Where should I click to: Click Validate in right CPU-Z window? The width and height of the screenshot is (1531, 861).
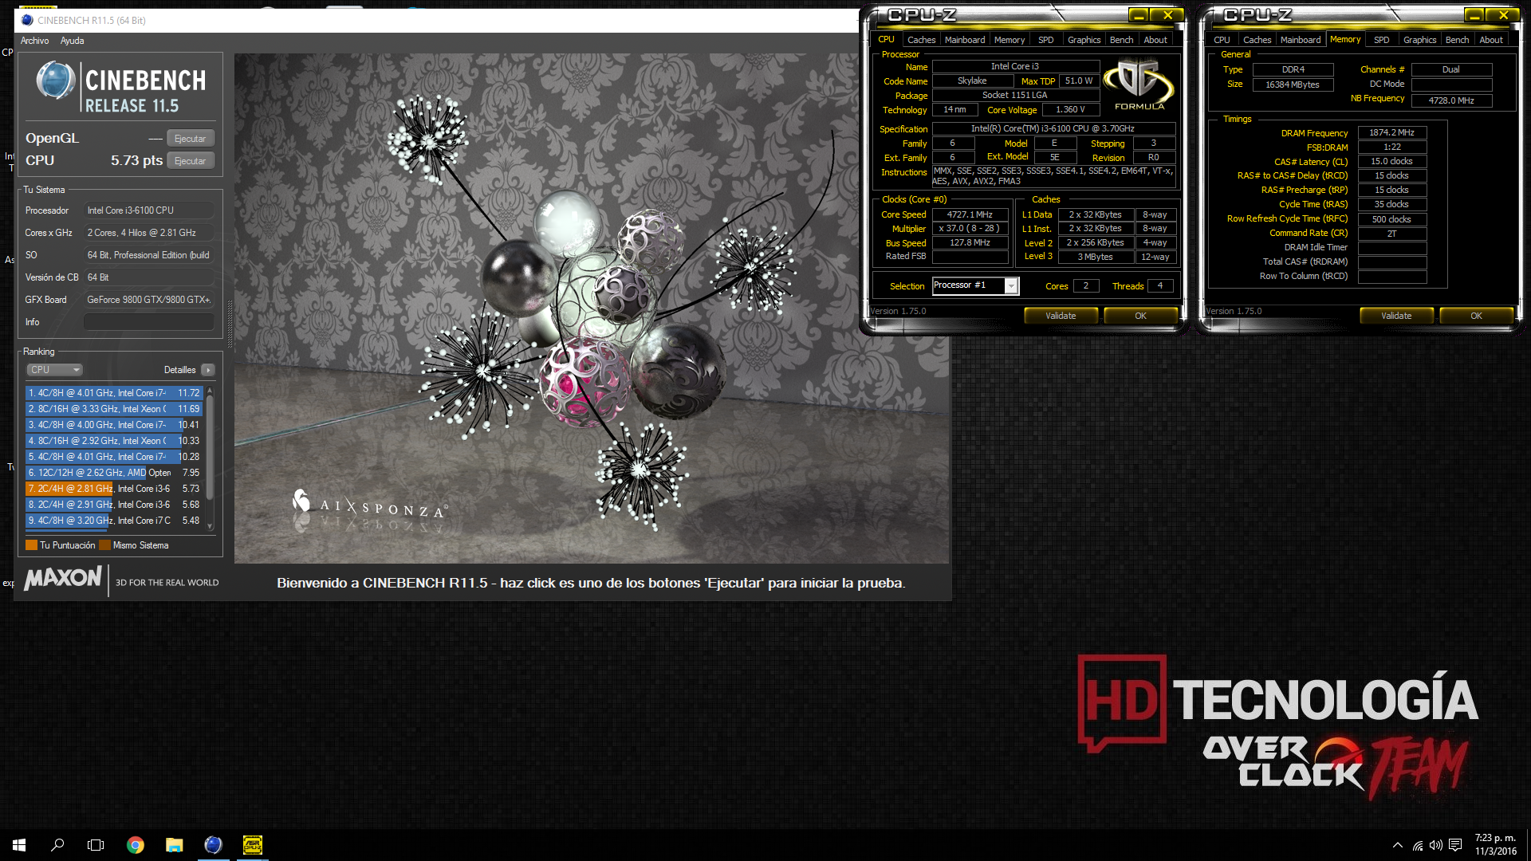(x=1396, y=316)
